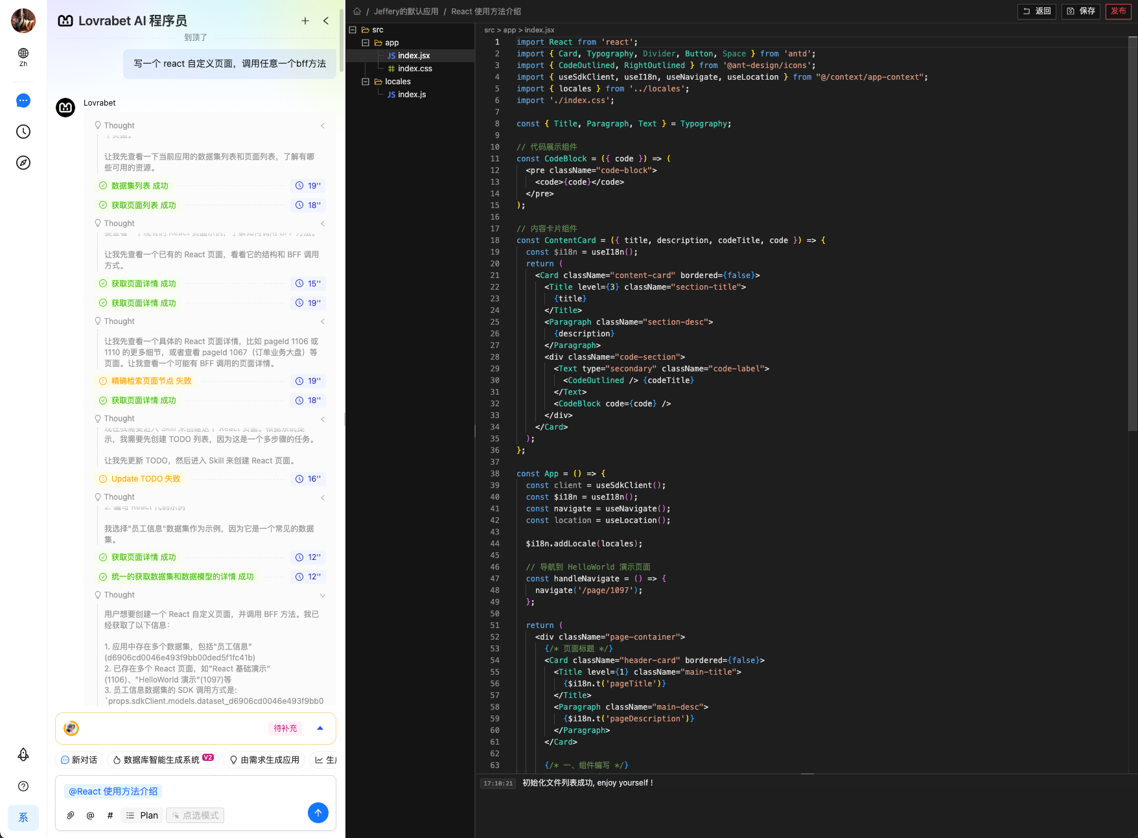The height and width of the screenshot is (838, 1138).
Task: Collapse the src folder in the file tree
Action: 353,30
